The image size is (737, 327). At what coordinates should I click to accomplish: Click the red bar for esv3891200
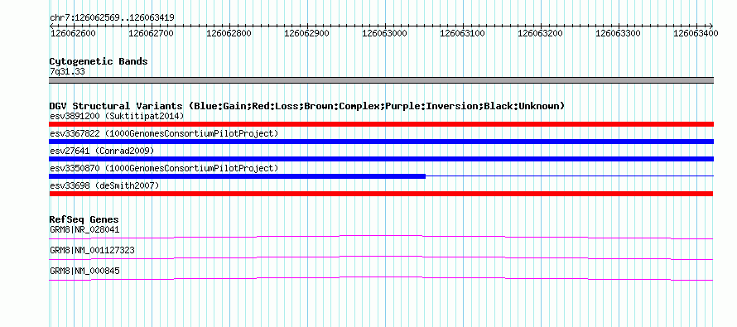pyautogui.click(x=381, y=124)
